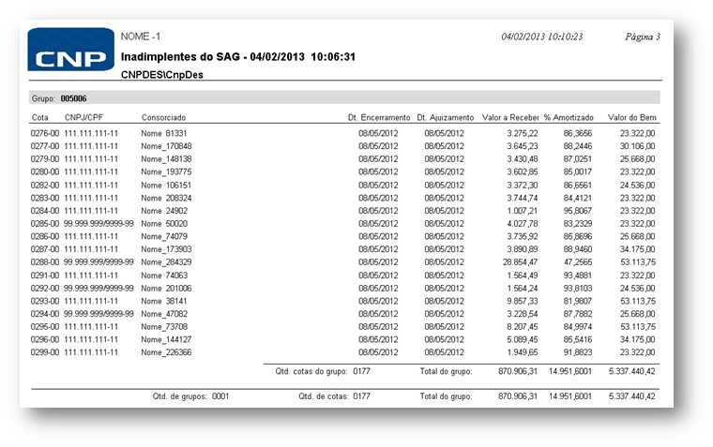Image resolution: width=713 pixels, height=447 pixels.
Task: Select cota '0276-00'
Action: pos(45,134)
